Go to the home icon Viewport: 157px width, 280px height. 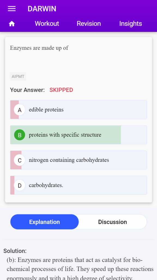tap(12, 24)
